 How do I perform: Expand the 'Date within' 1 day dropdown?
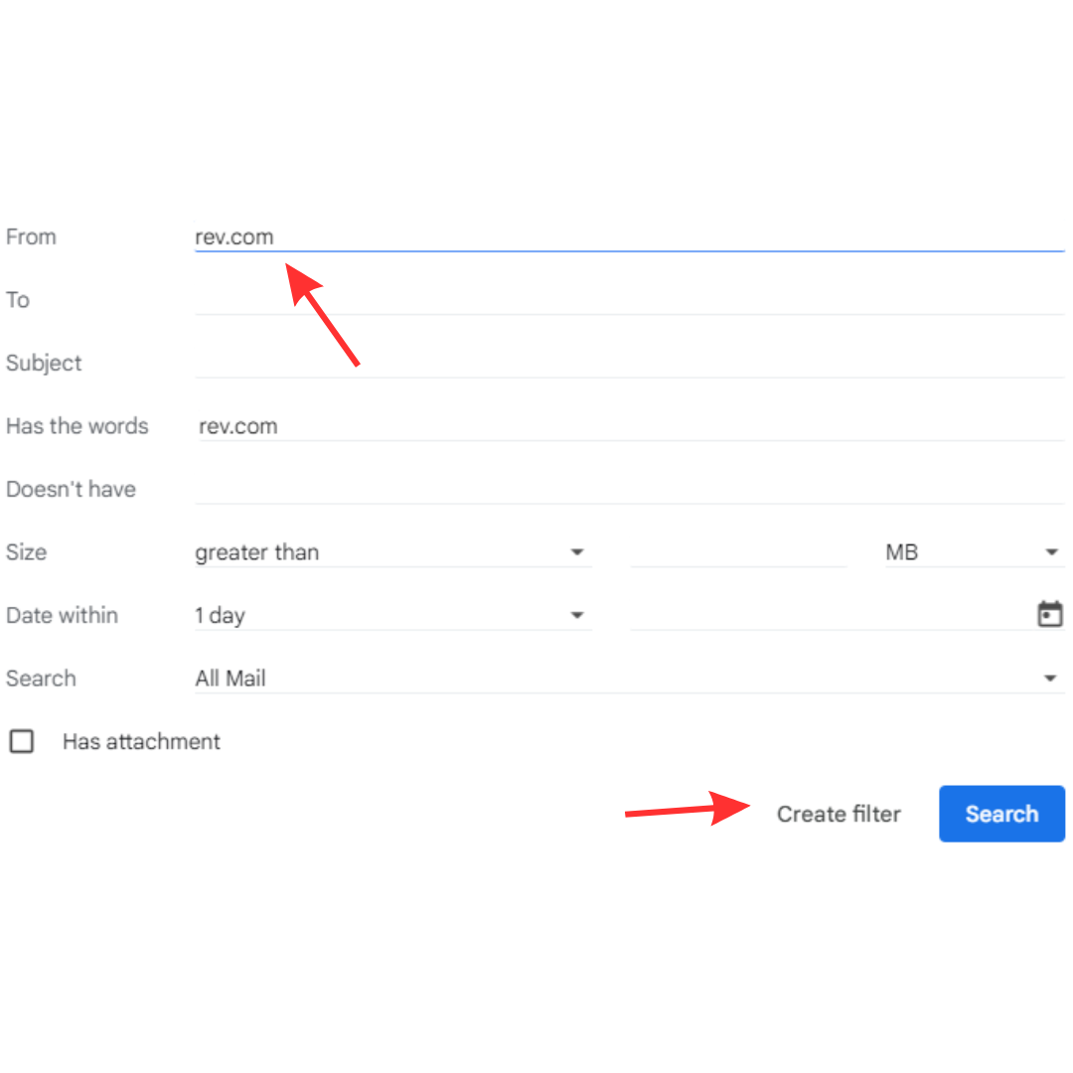(392, 615)
